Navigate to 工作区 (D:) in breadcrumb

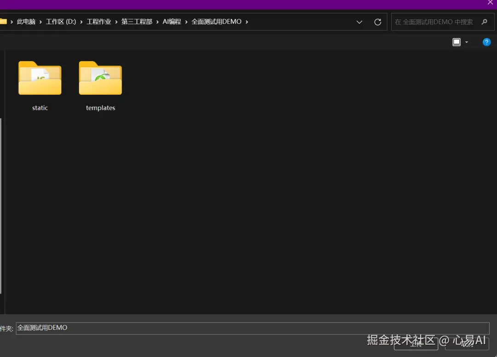(x=61, y=22)
